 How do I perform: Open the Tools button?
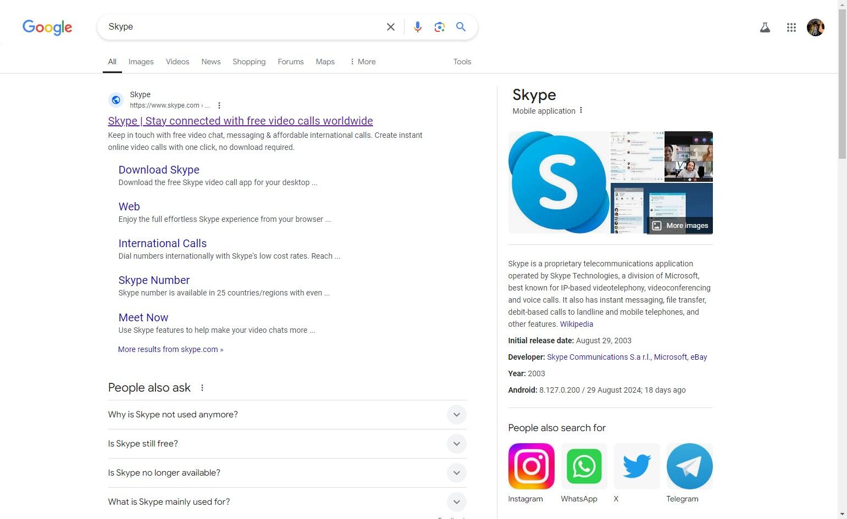(x=462, y=62)
